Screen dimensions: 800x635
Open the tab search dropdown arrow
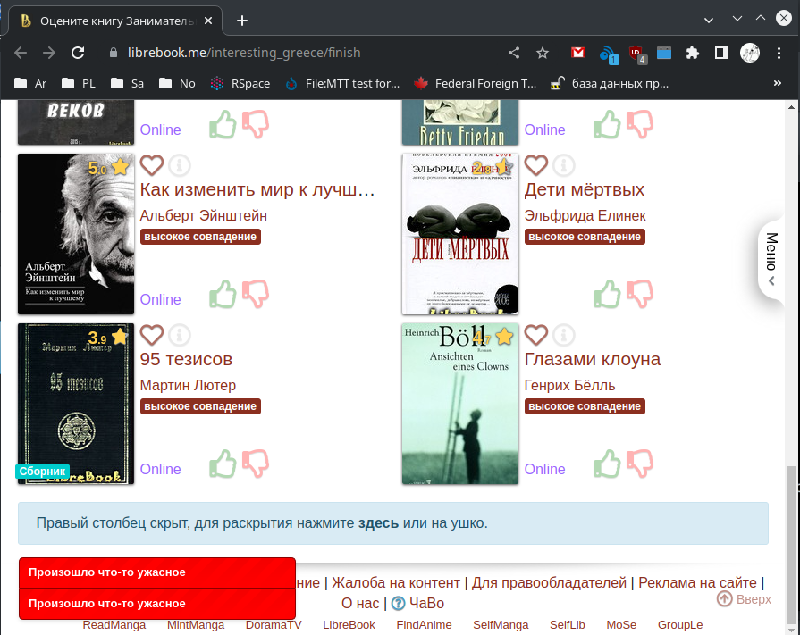tap(709, 21)
